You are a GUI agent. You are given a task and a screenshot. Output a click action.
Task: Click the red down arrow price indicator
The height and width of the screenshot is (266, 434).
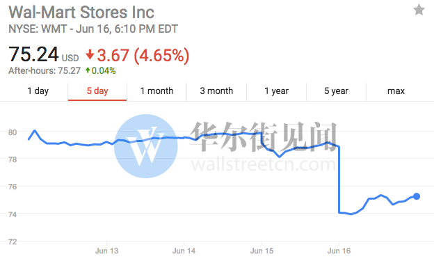[90, 54]
